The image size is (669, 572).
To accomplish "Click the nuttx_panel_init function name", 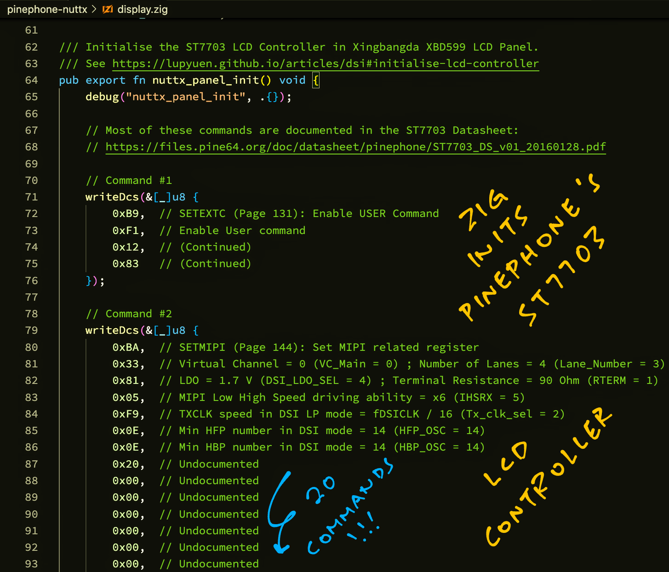I will pyautogui.click(x=206, y=80).
